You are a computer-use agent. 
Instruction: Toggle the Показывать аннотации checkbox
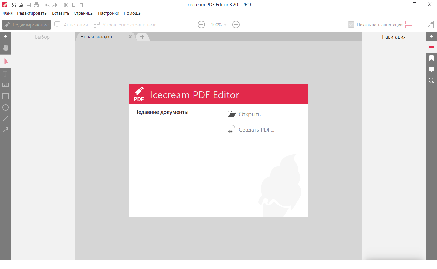[351, 24]
